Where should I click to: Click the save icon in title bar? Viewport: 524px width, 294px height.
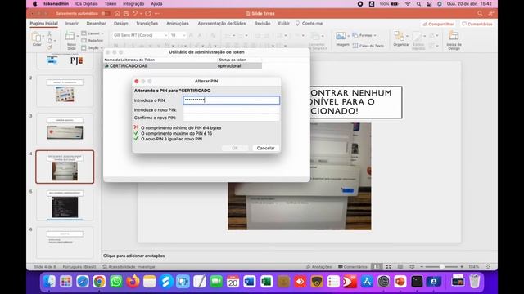click(x=126, y=13)
